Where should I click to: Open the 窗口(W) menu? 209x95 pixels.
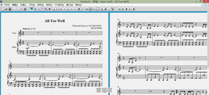[x=70, y=5]
